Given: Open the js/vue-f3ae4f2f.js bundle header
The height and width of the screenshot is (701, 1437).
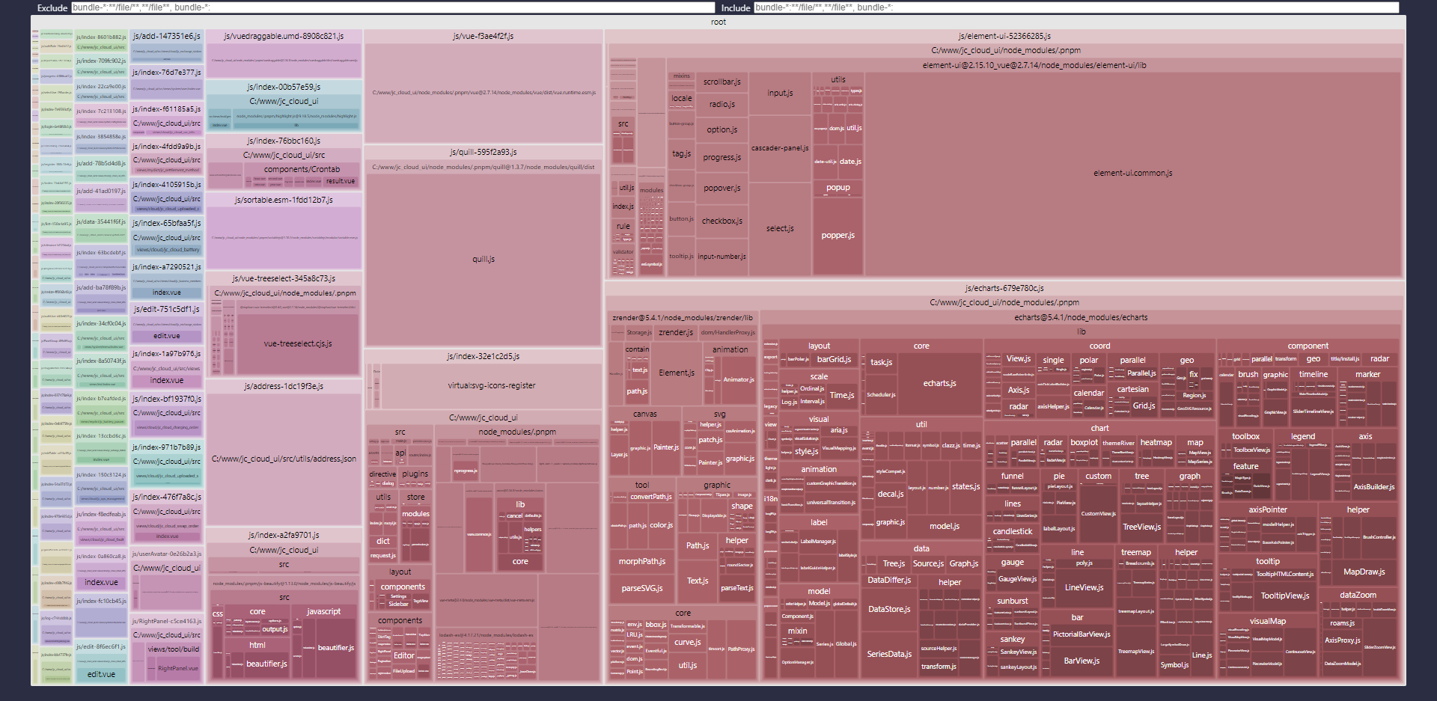Looking at the screenshot, I should click(x=483, y=36).
